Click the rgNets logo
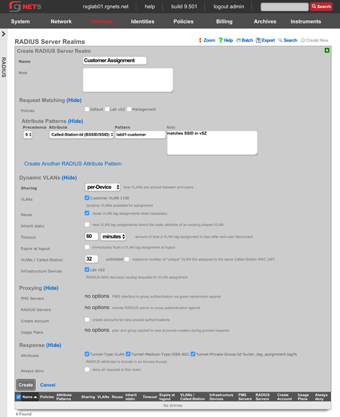The width and height of the screenshot is (340, 417). [25, 6]
